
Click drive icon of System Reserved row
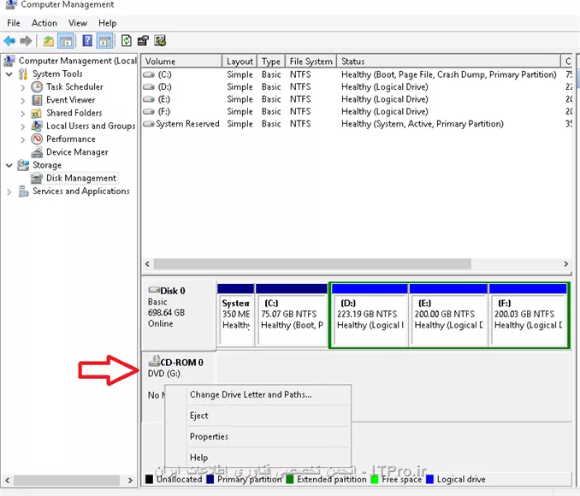[149, 124]
